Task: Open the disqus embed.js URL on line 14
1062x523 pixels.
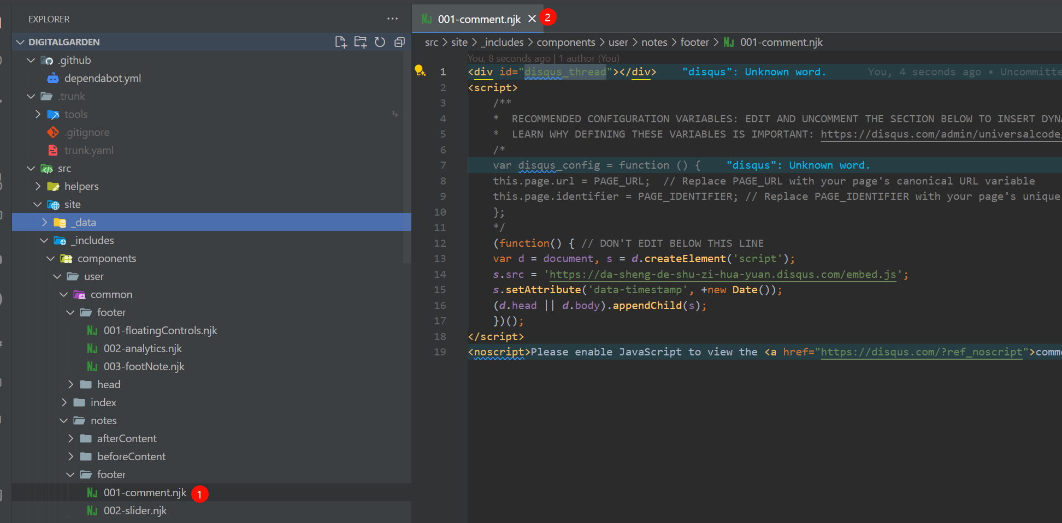Action: (723, 274)
